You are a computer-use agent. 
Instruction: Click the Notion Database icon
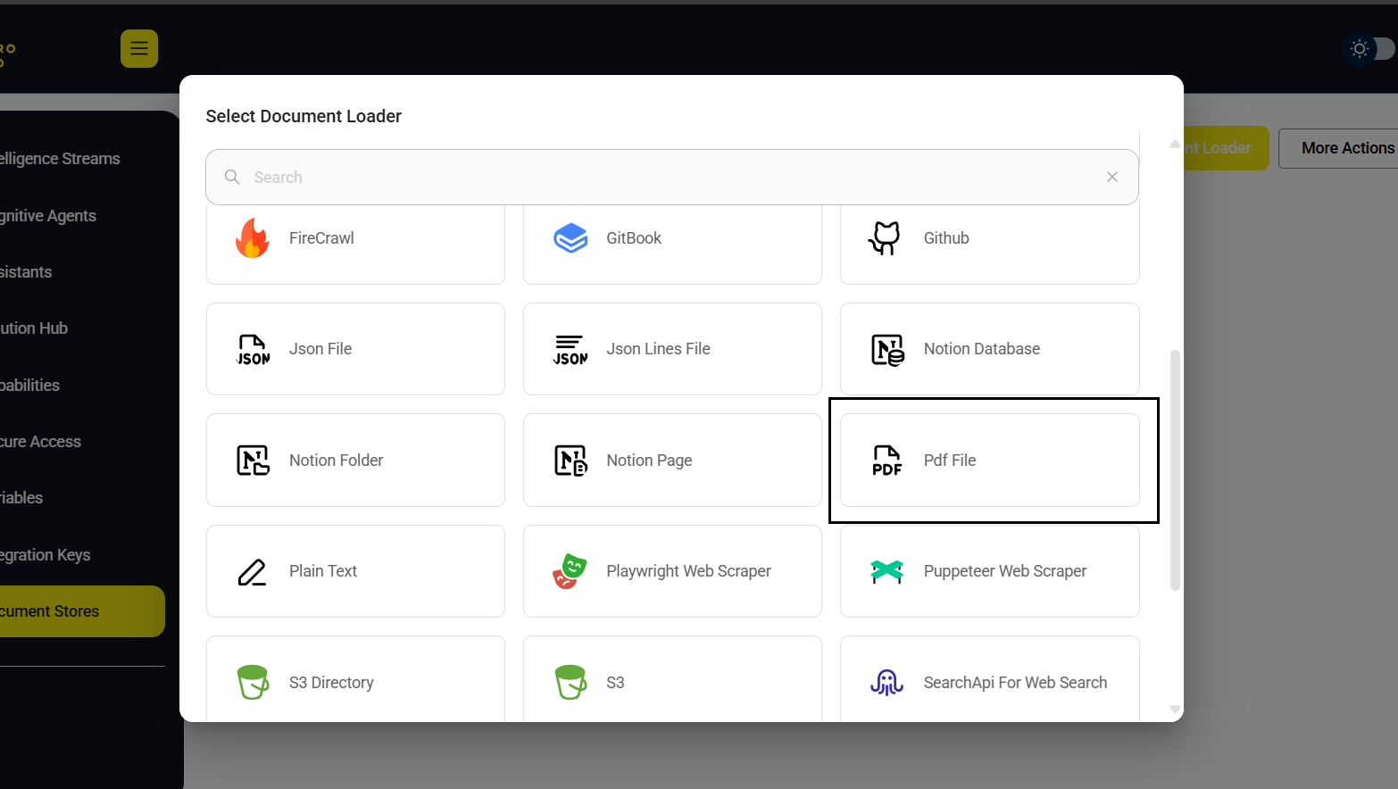coord(887,350)
